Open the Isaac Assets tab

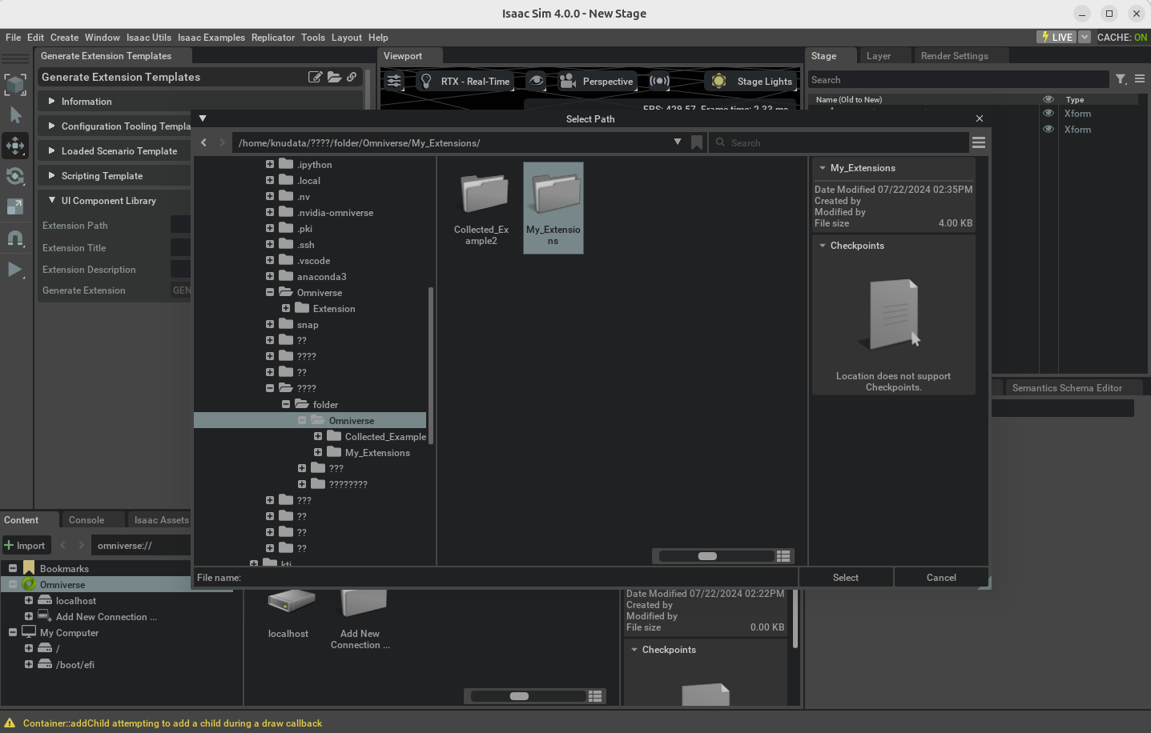click(161, 520)
